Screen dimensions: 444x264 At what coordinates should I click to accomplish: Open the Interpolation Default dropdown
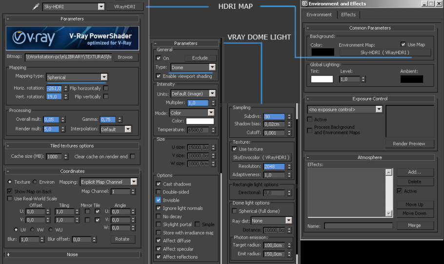[x=128, y=129]
